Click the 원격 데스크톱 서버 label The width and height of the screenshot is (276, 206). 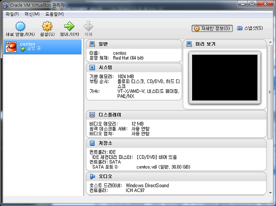108,129
